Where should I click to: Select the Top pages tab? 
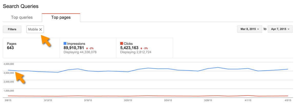click(61, 17)
